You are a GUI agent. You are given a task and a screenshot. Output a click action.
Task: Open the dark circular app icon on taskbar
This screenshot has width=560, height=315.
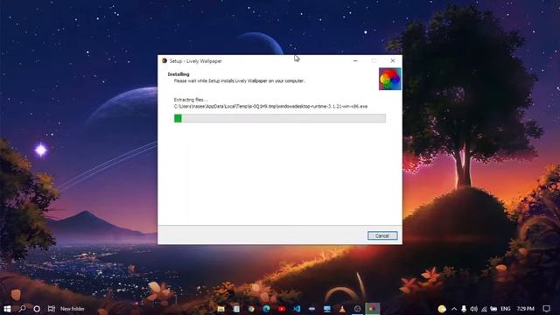tap(357, 309)
